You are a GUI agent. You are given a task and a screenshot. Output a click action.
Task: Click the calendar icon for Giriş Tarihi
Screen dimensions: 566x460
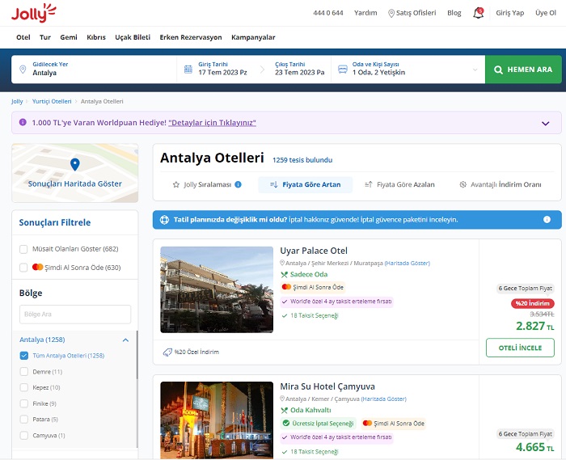coord(188,70)
